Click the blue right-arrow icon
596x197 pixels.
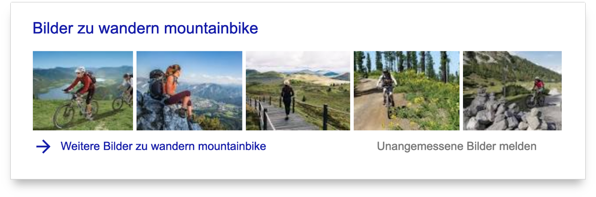(43, 146)
